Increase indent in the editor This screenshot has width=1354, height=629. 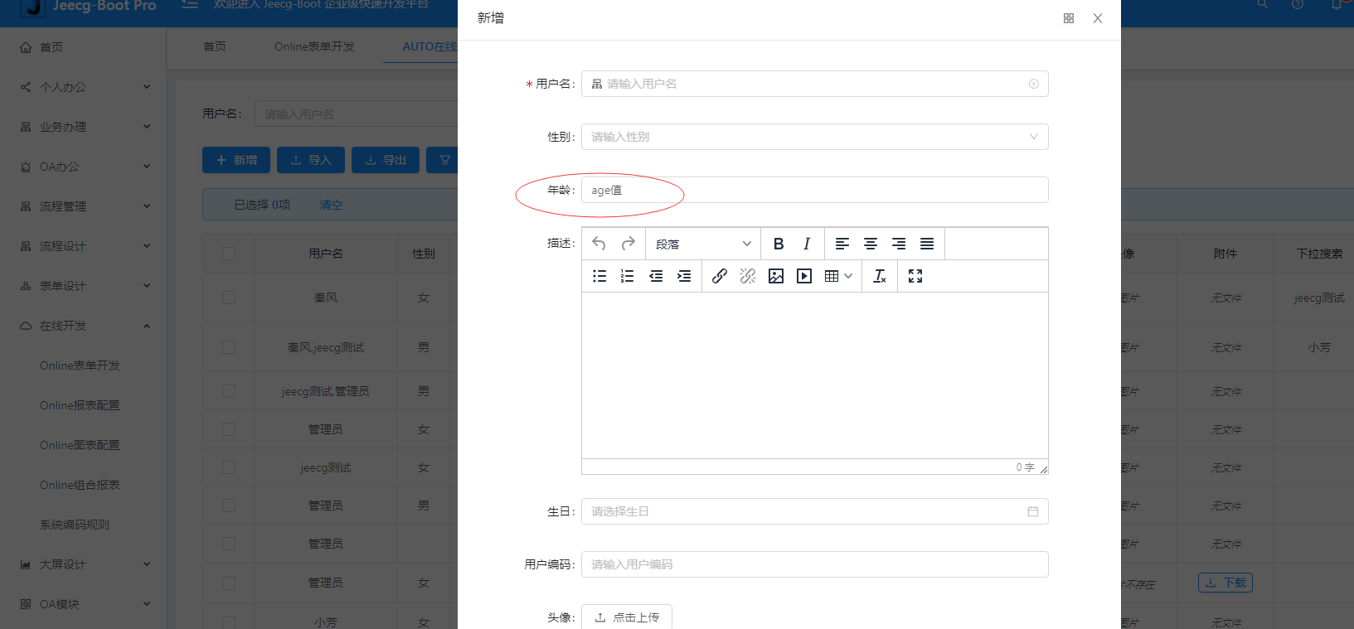(684, 276)
